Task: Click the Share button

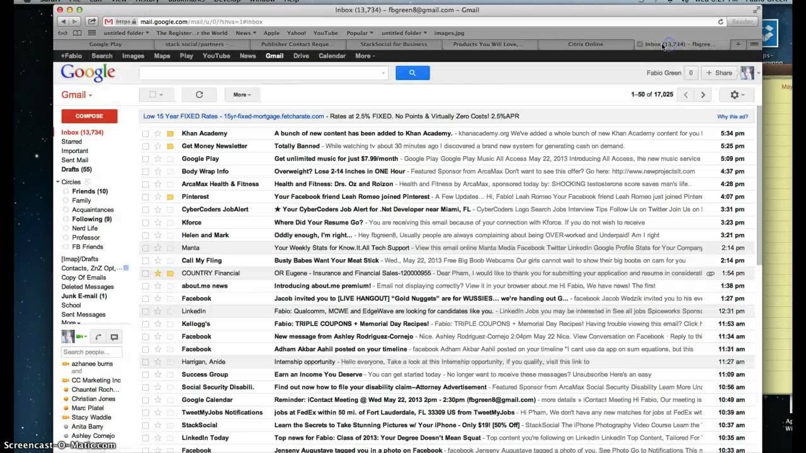Action: (x=718, y=73)
